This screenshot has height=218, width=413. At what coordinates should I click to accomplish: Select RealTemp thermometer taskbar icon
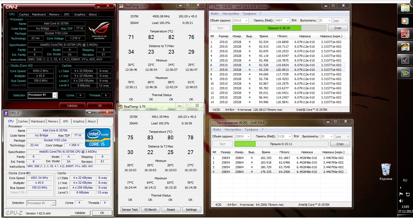[x=405, y=47]
